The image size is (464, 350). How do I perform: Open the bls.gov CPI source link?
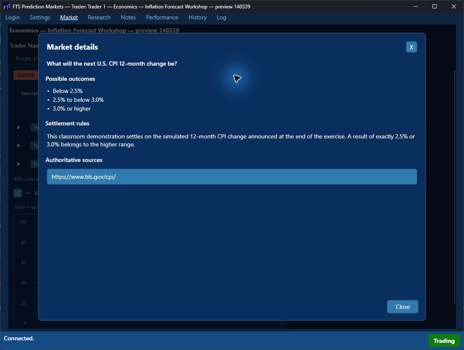coord(232,177)
